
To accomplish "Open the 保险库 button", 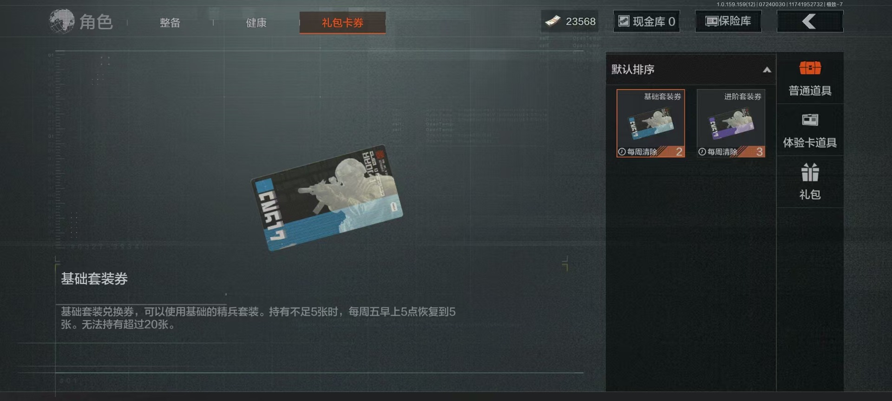I will [x=728, y=21].
